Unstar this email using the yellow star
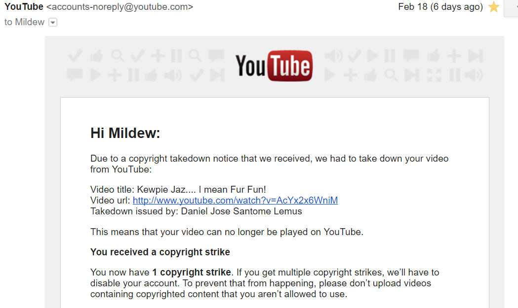This screenshot has height=308, width=518. (493, 6)
